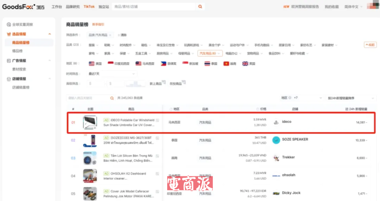Clear filters with the 清除 option

click(122, 35)
